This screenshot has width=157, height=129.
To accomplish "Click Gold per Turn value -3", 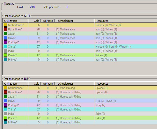I will click(x=67, y=7).
